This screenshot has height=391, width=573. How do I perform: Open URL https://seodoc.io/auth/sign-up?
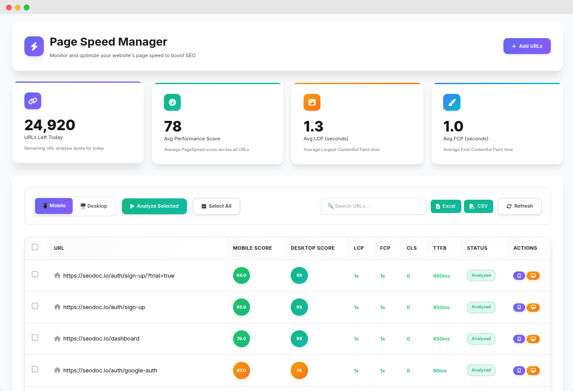(104, 307)
